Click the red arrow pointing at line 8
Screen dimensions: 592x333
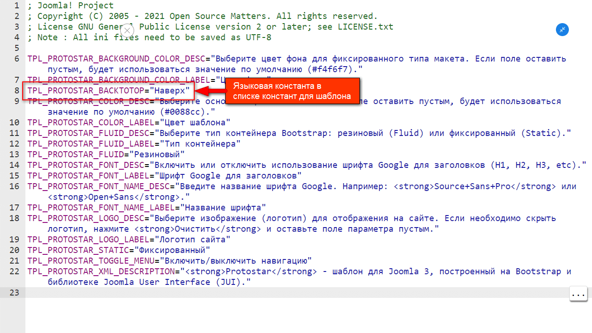tap(210, 91)
